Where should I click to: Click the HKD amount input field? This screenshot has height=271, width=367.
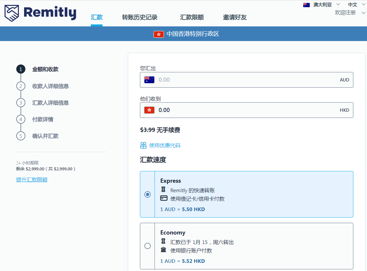point(228,110)
